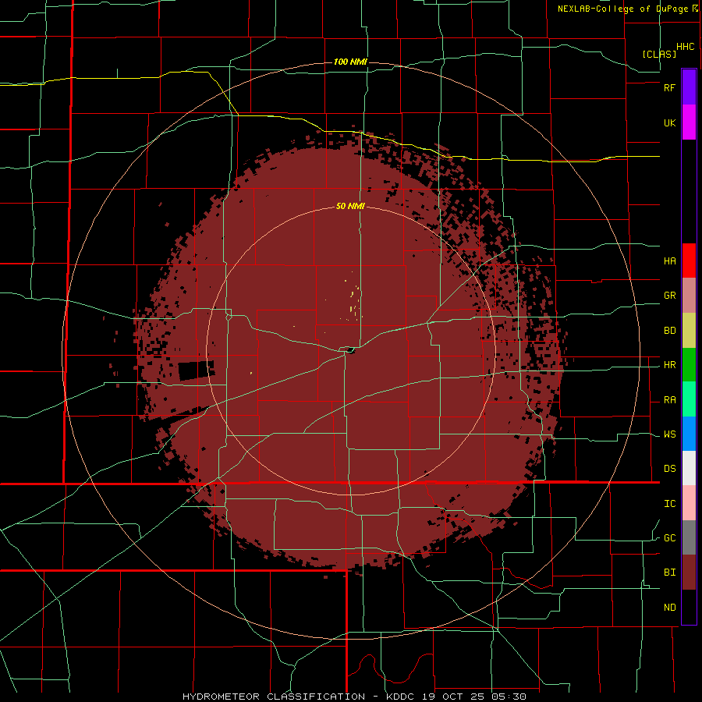Click the "RA" legend label
This screenshot has height=702, width=702.
tap(669, 400)
